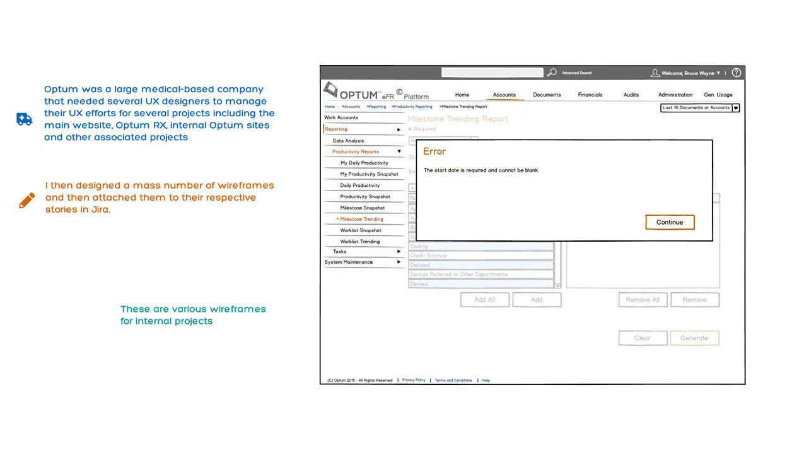Click the Privacy Policy footer link
Image resolution: width=799 pixels, height=450 pixels.
pos(414,380)
